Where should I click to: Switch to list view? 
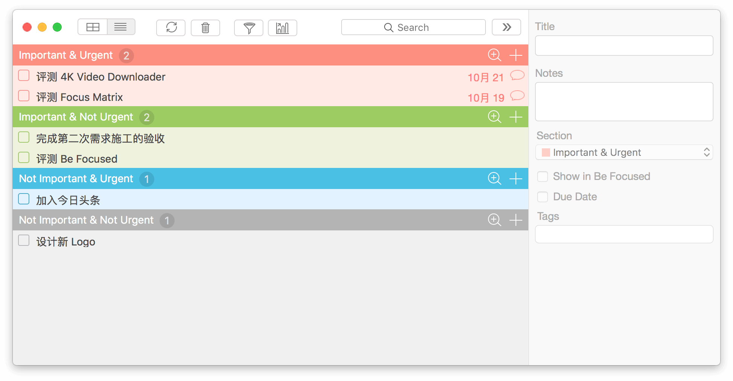click(121, 27)
